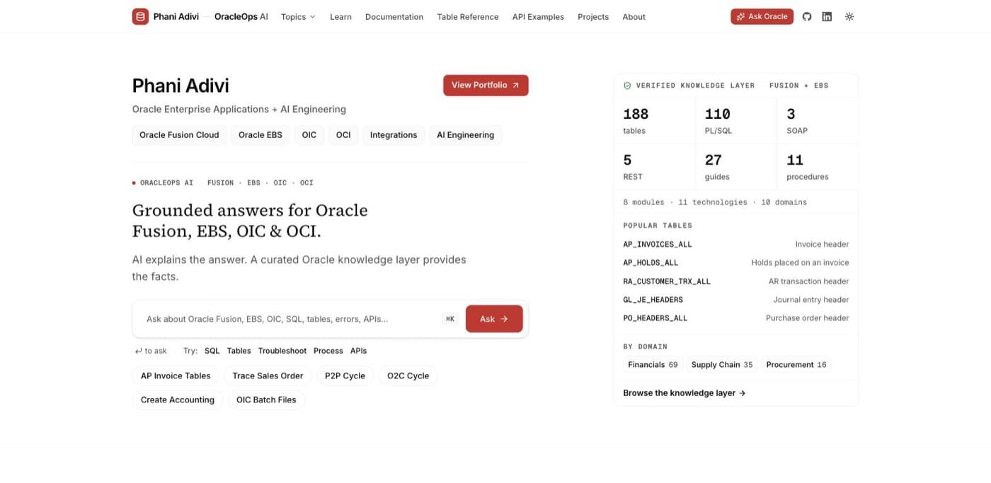Screen dimensions: 991x483
Task: Click the OracleOps AI nav link
Action: pos(241,16)
